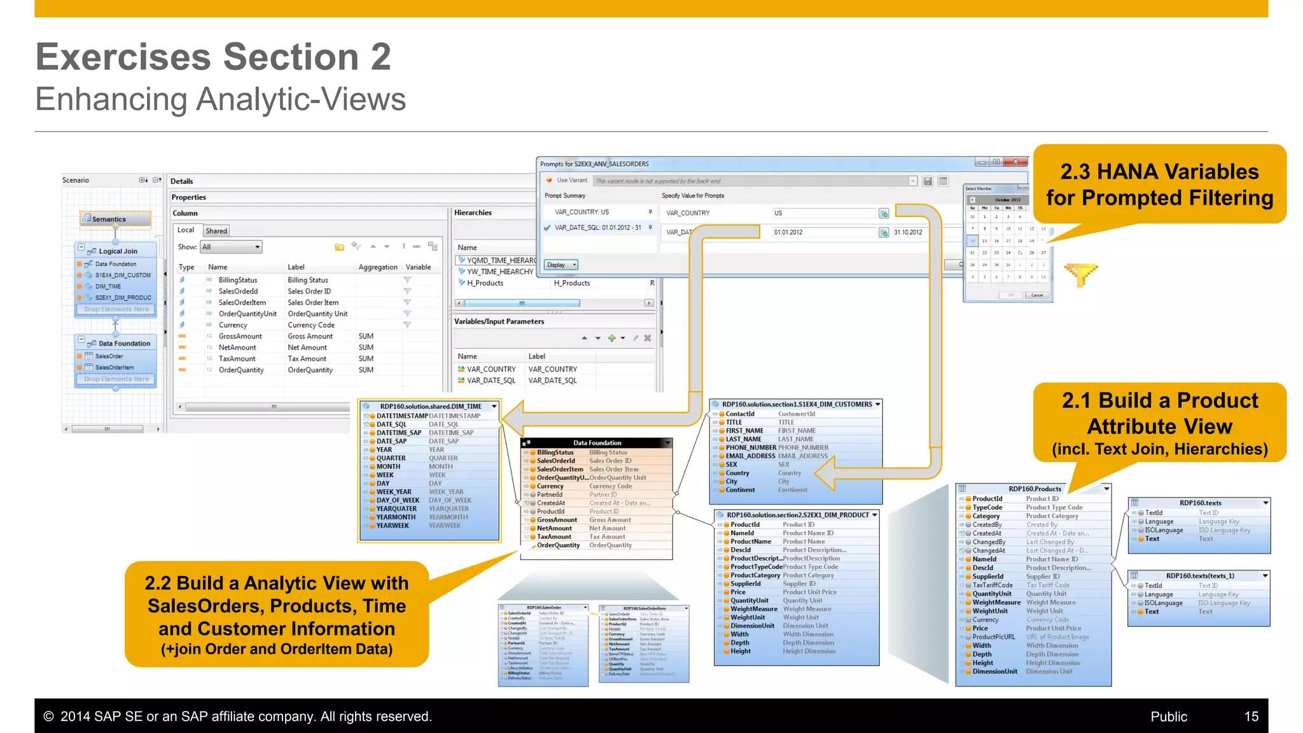Delete variable using the X icon
1303x733 pixels.
(x=647, y=338)
